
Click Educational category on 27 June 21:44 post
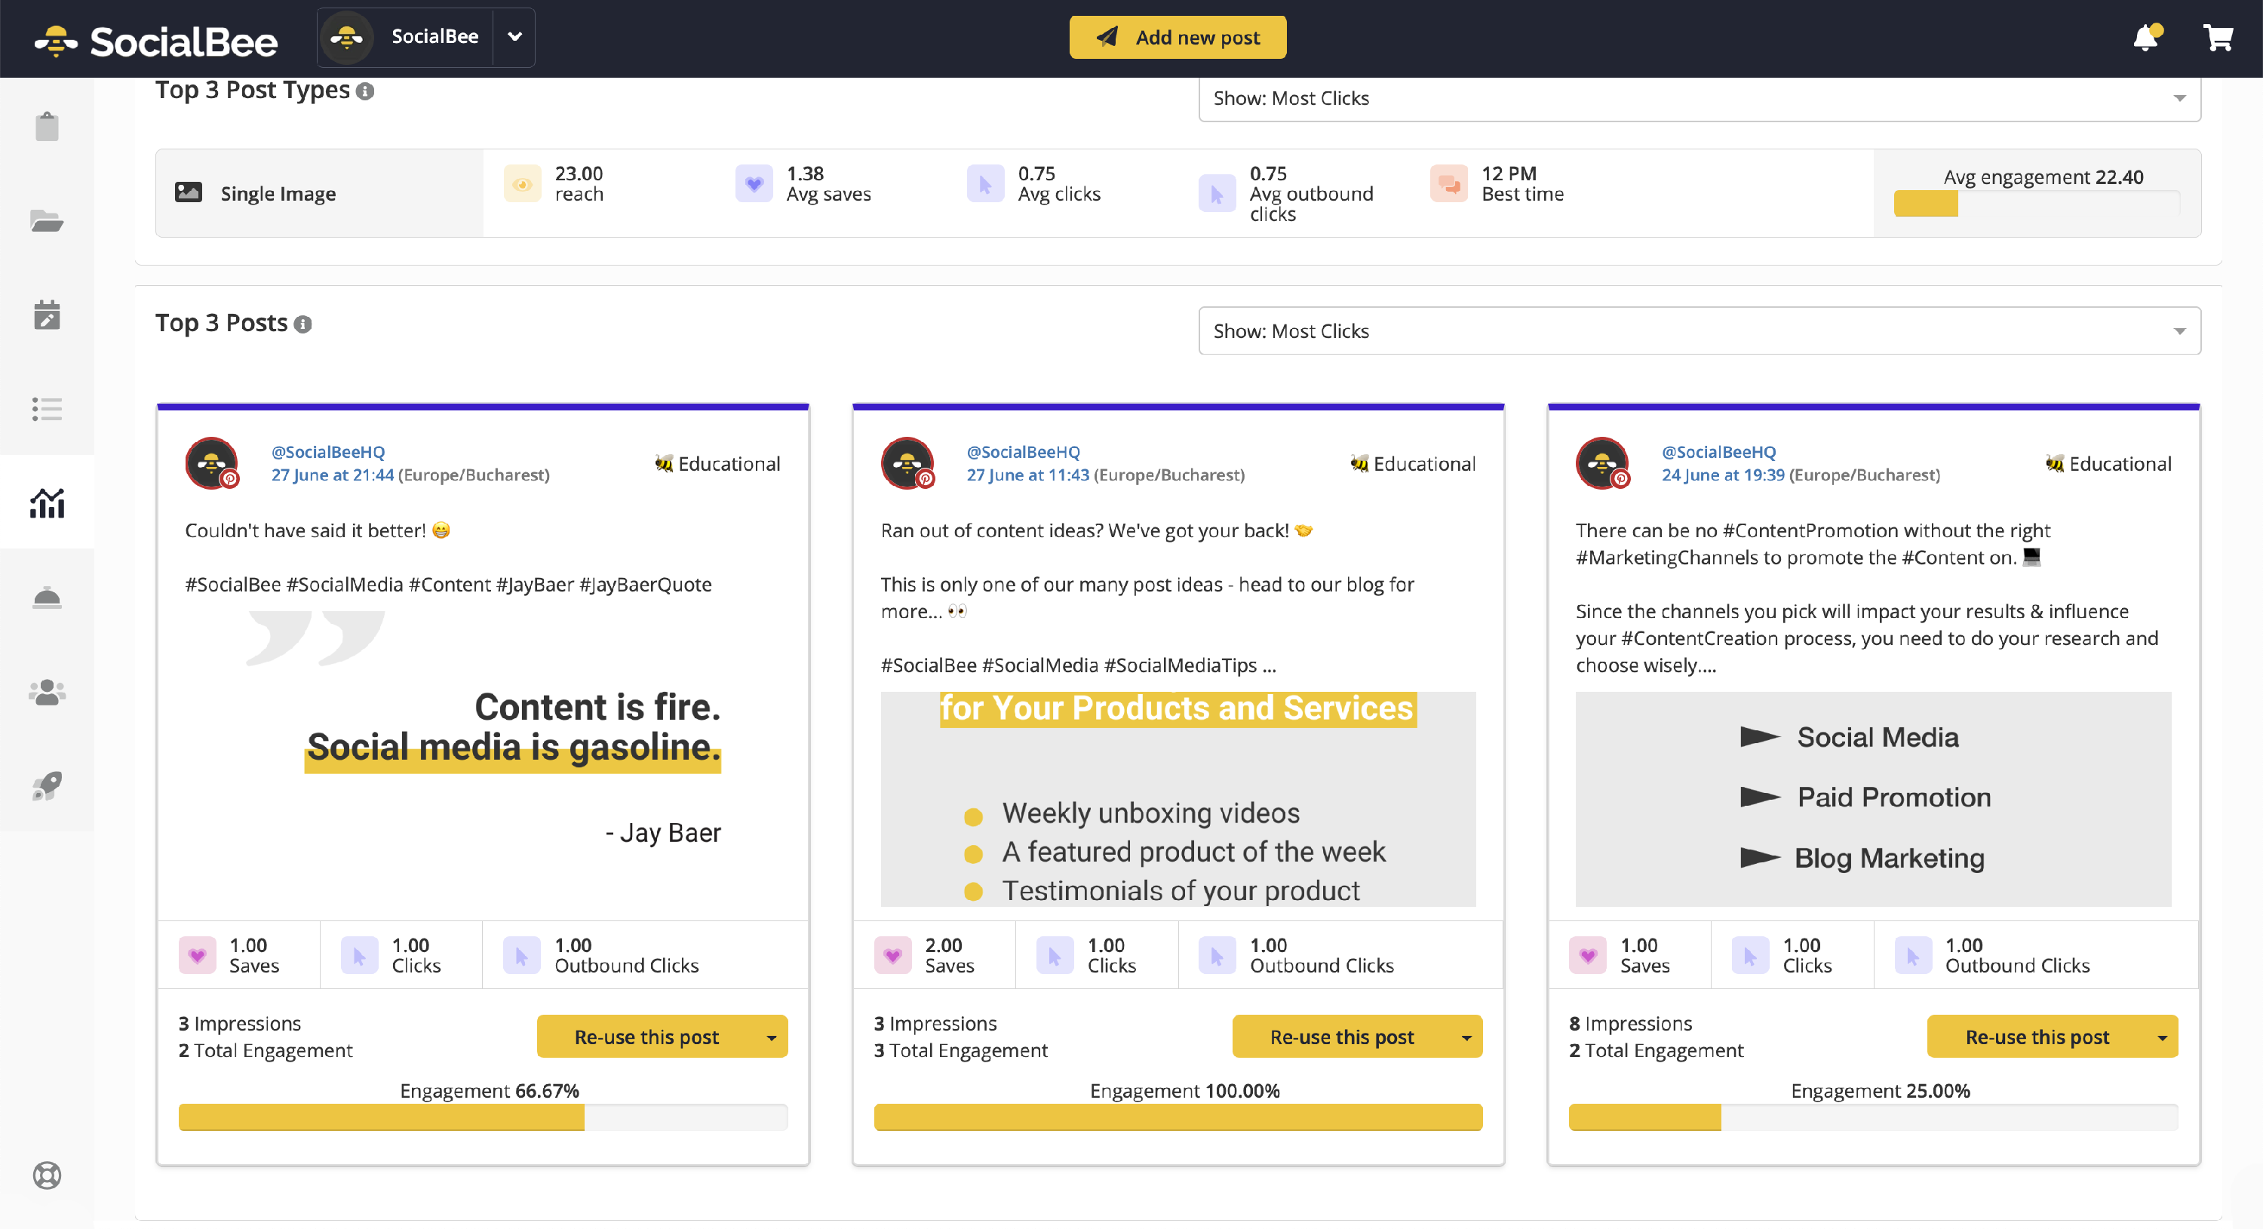(x=717, y=463)
